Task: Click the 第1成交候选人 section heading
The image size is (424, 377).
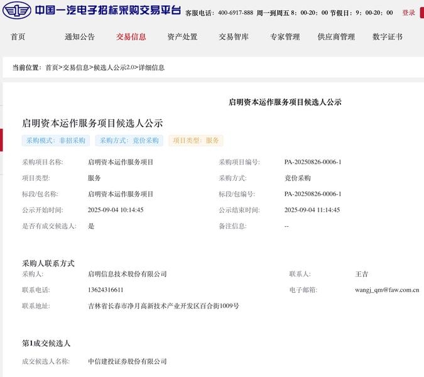Action: click(46, 344)
